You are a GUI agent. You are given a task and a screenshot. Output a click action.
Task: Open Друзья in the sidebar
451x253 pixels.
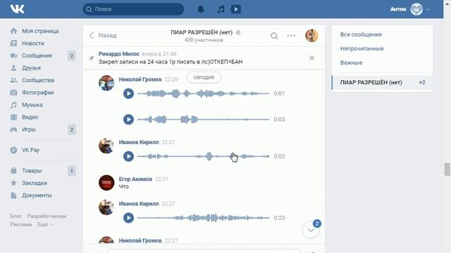pyautogui.click(x=31, y=68)
